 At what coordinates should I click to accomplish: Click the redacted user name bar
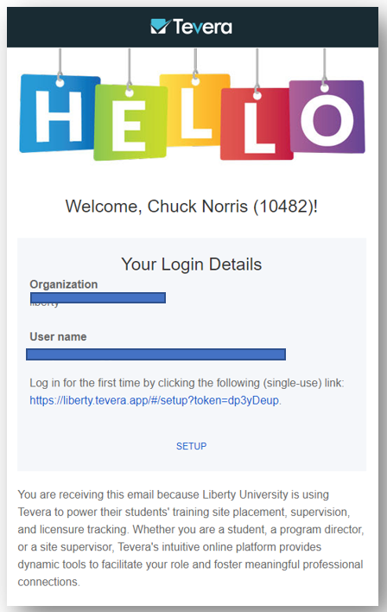(x=155, y=354)
